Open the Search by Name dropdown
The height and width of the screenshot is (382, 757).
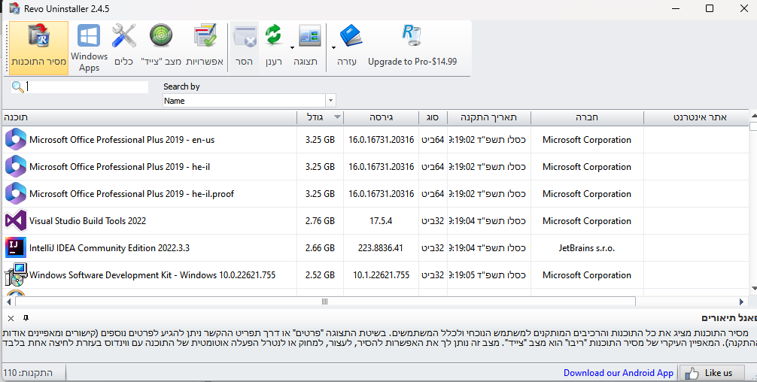tap(330, 101)
